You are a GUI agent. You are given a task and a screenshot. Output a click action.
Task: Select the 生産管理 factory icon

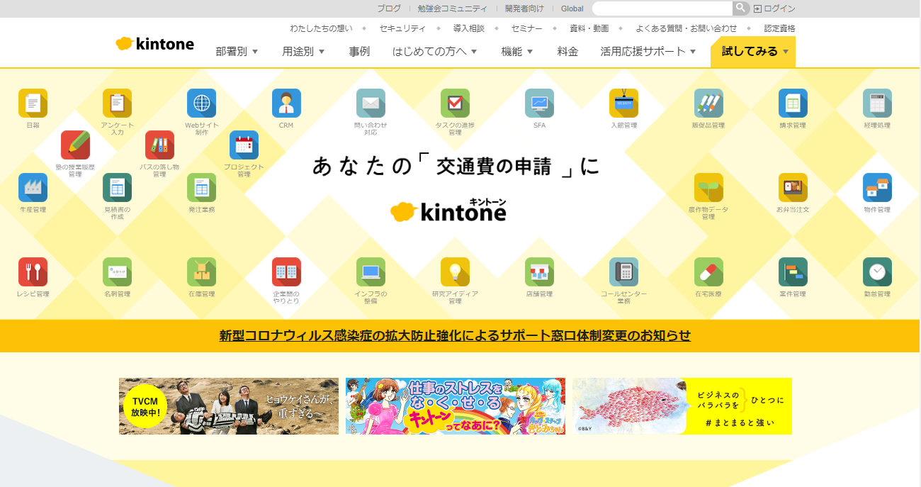click(x=33, y=187)
